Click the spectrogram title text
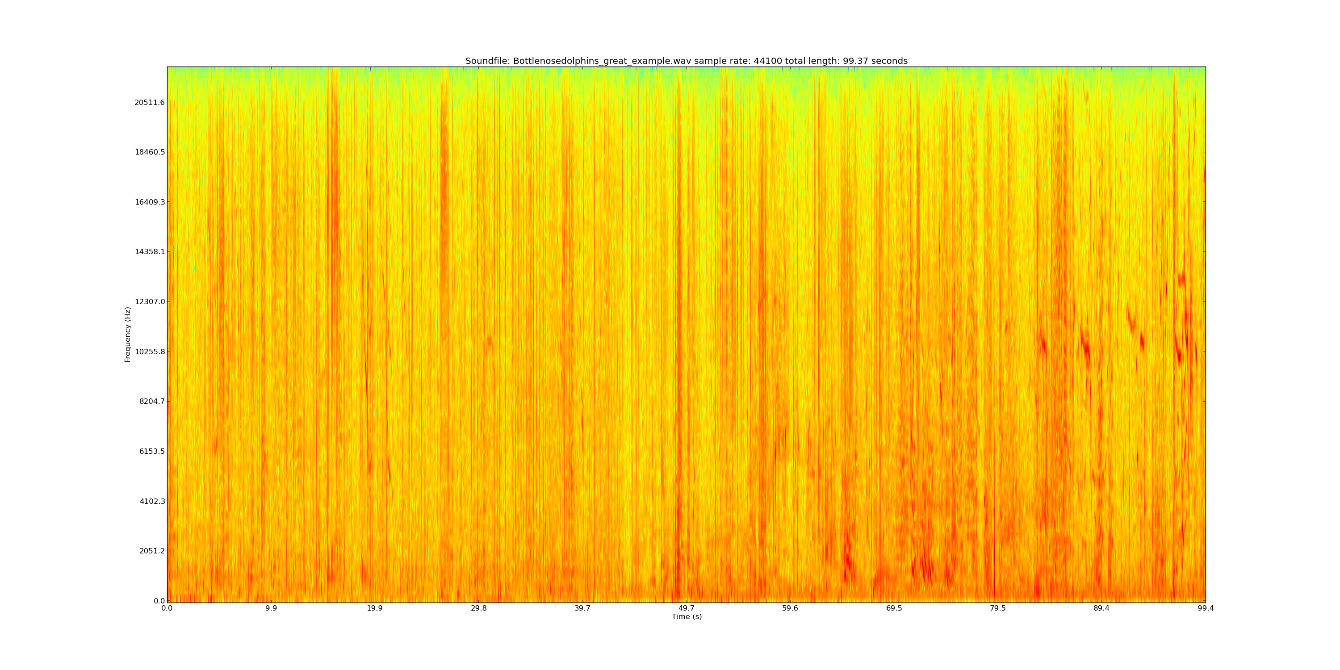 (x=686, y=61)
